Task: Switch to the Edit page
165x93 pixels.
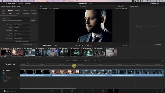Action: 72,91
